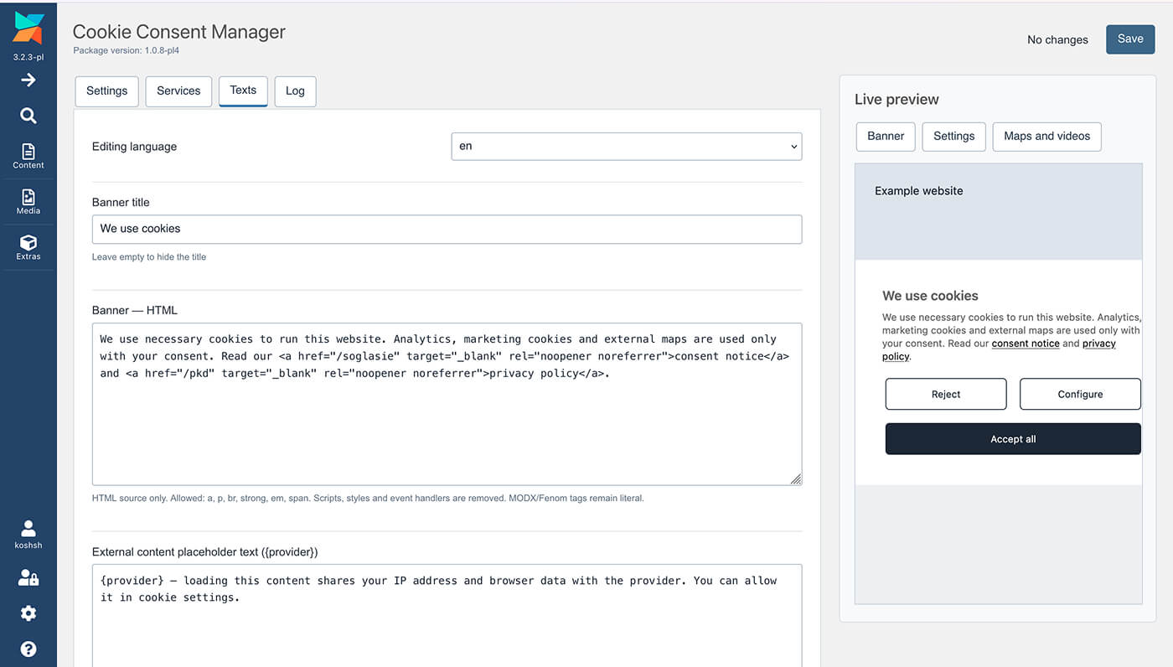Open the Log tab

(x=295, y=91)
